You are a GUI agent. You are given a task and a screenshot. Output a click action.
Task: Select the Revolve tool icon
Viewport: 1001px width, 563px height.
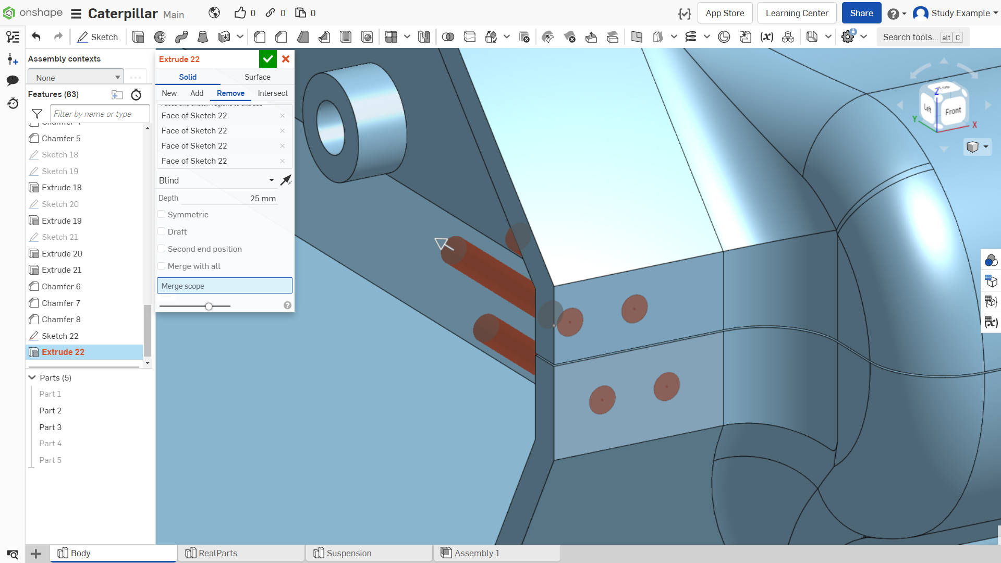(x=160, y=37)
